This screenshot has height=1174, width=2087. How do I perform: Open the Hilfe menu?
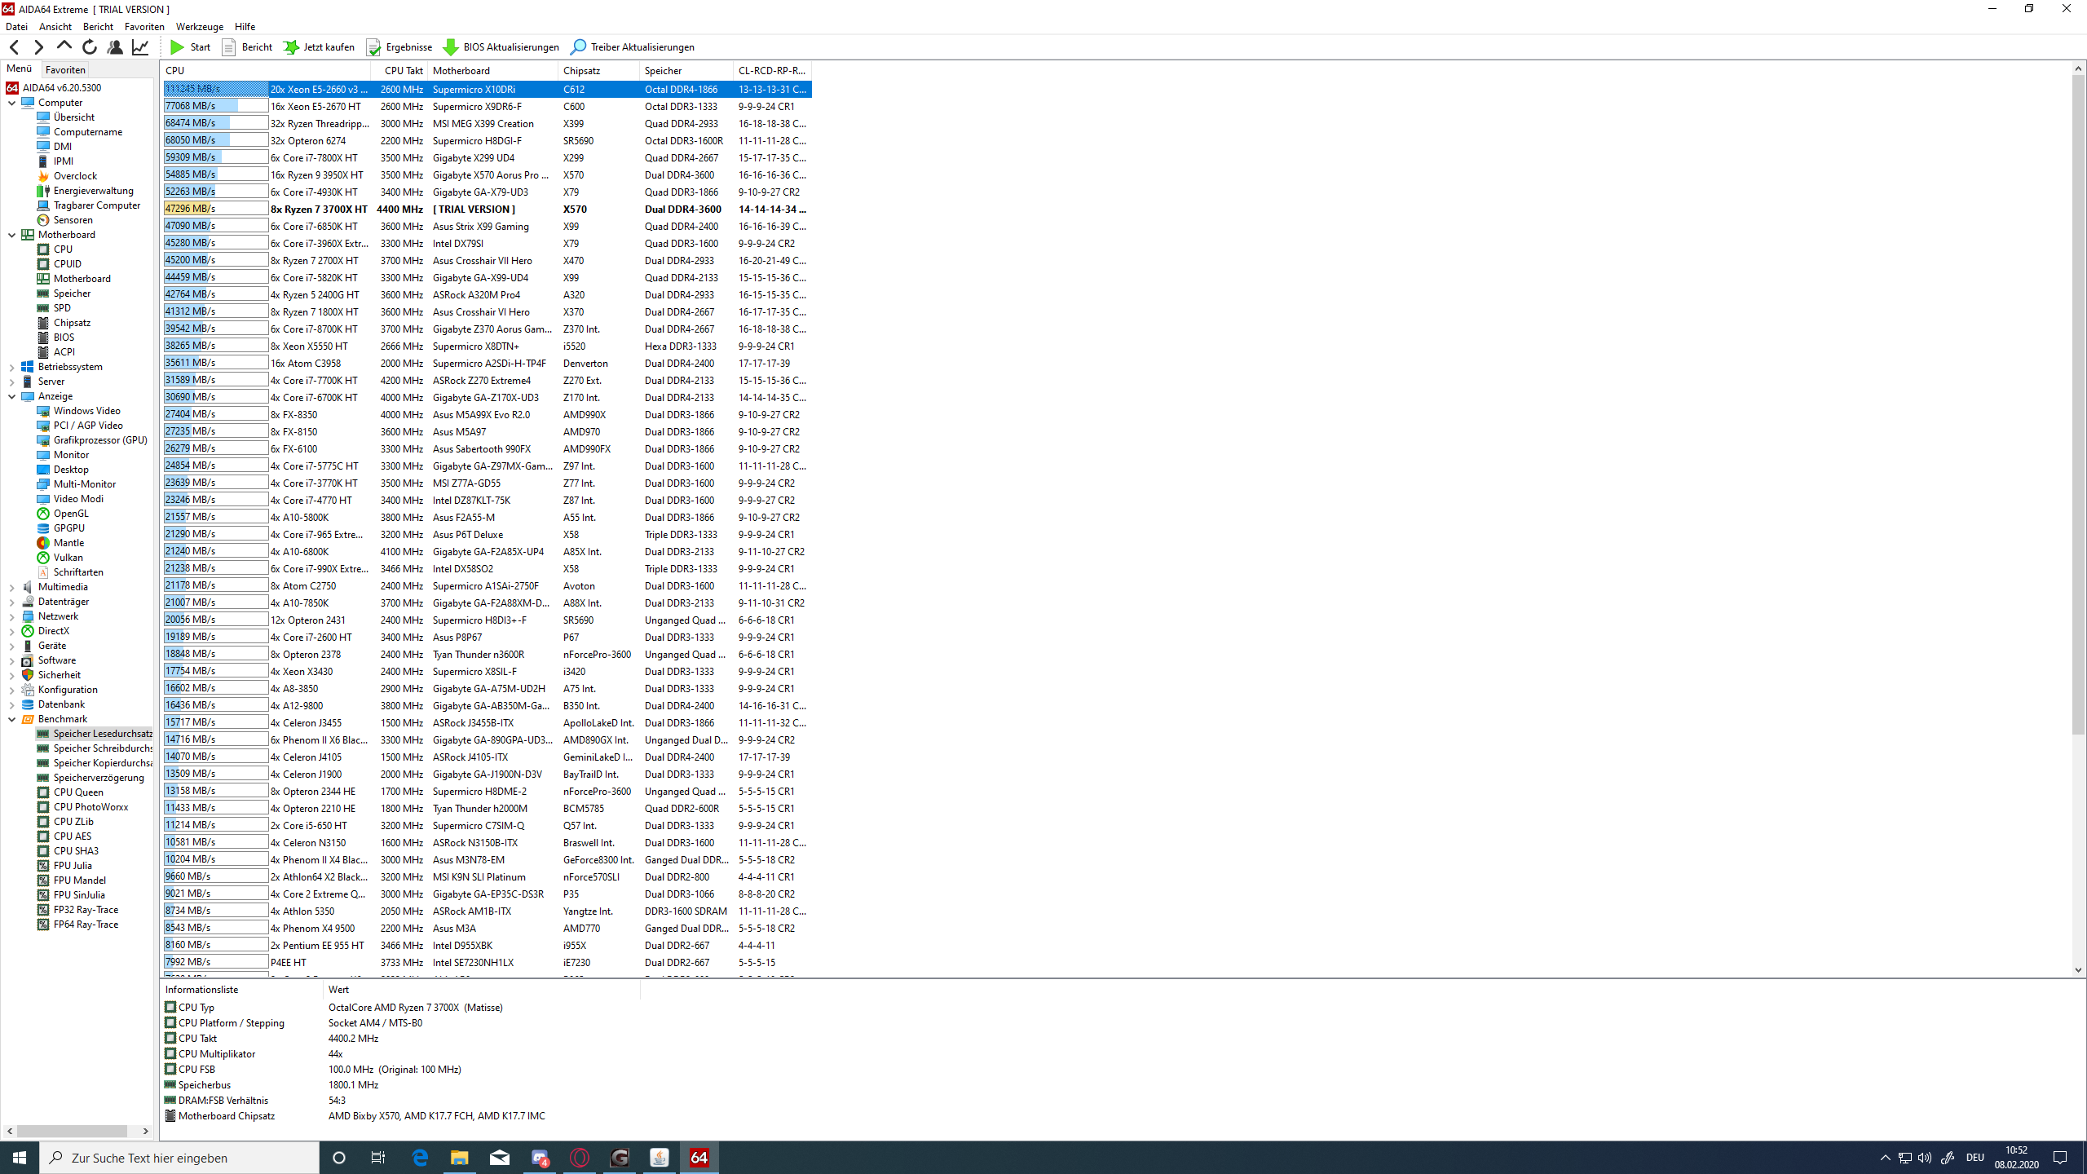click(x=245, y=27)
